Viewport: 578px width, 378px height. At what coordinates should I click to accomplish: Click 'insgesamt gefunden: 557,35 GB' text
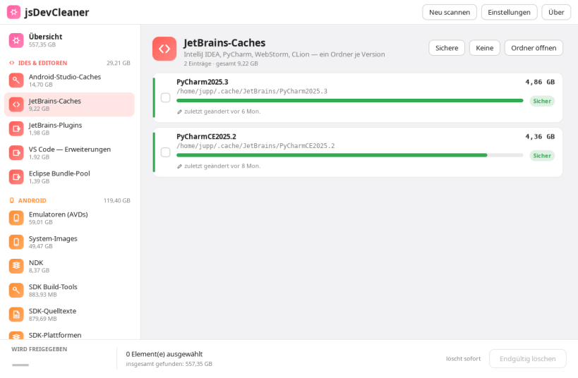(x=169, y=364)
